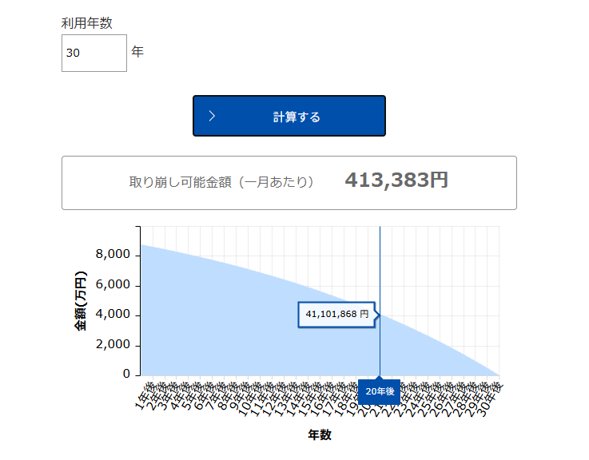Viewport: 589px width, 460px height.
Task: Click the 2,000 y-axis tick label
Action: (112, 345)
